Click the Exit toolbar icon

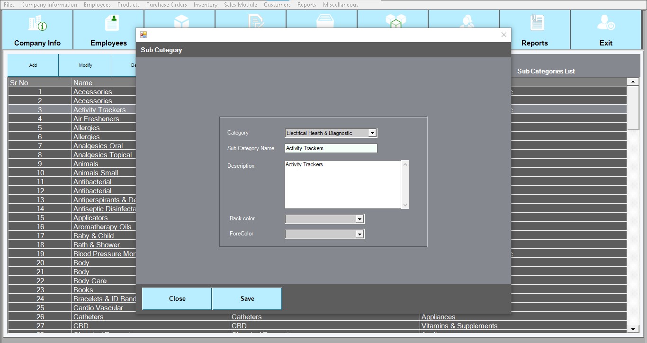click(x=606, y=23)
